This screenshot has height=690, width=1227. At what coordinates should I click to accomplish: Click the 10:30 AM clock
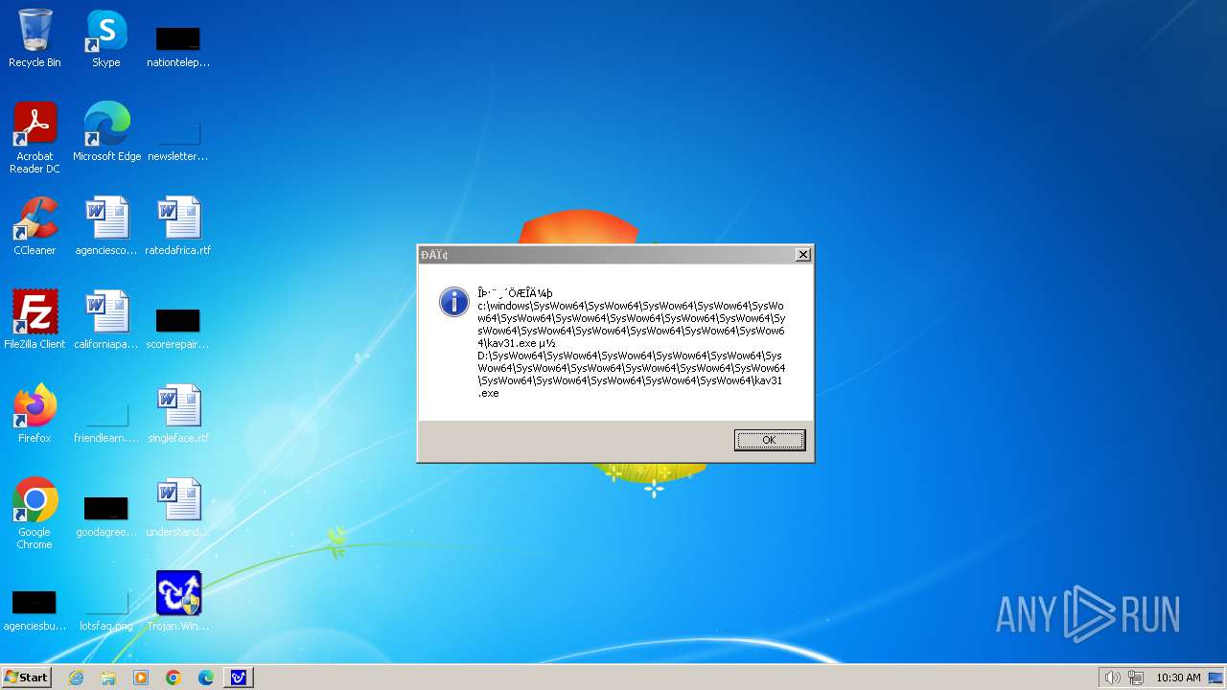[x=1178, y=678]
